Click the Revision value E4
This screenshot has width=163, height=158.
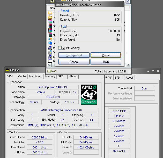click(92, 120)
